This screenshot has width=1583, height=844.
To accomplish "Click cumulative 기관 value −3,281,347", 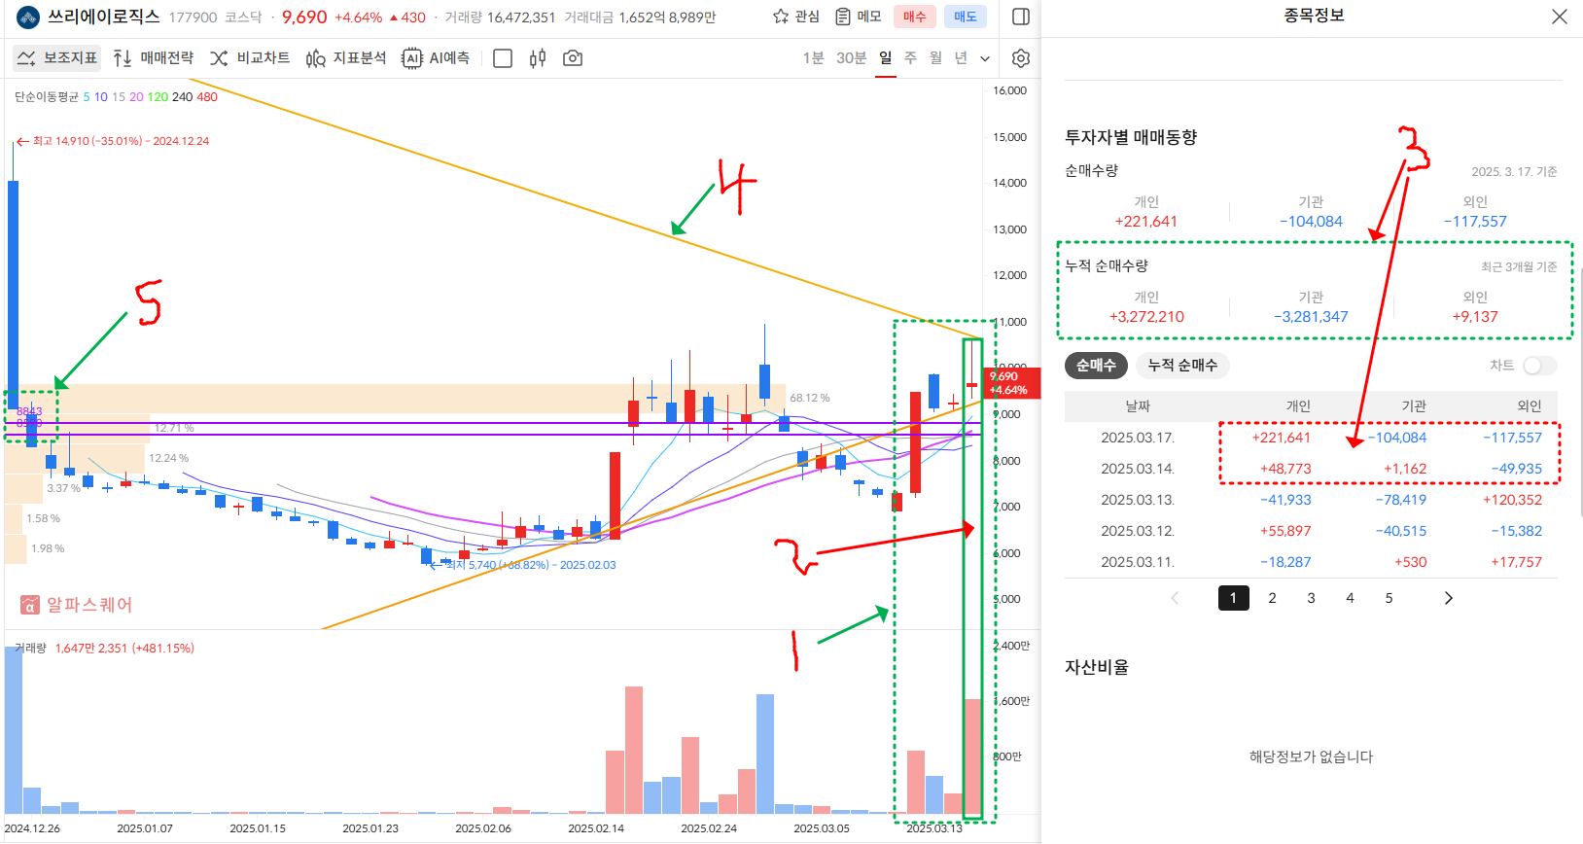I will click(x=1311, y=317).
